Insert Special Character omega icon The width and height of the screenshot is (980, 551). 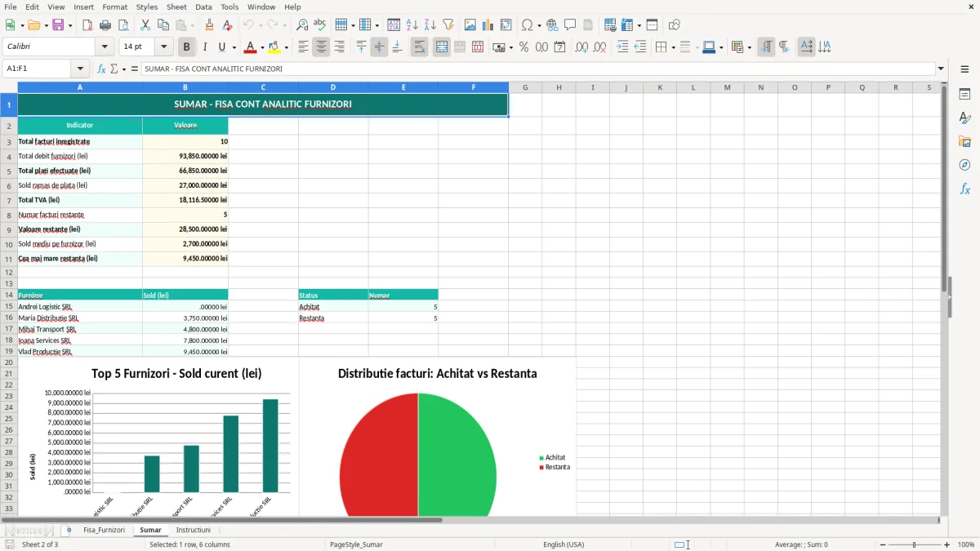pos(527,25)
